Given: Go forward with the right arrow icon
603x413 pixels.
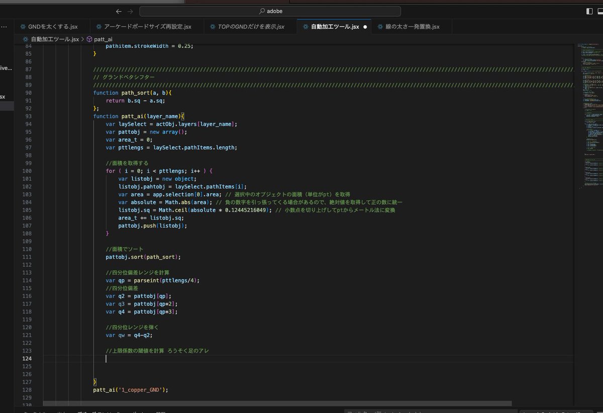Looking at the screenshot, I should [130, 11].
